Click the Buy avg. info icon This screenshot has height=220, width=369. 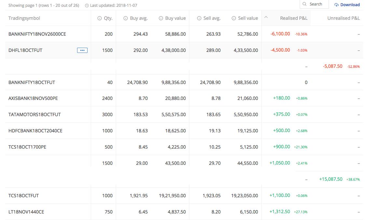point(126,18)
